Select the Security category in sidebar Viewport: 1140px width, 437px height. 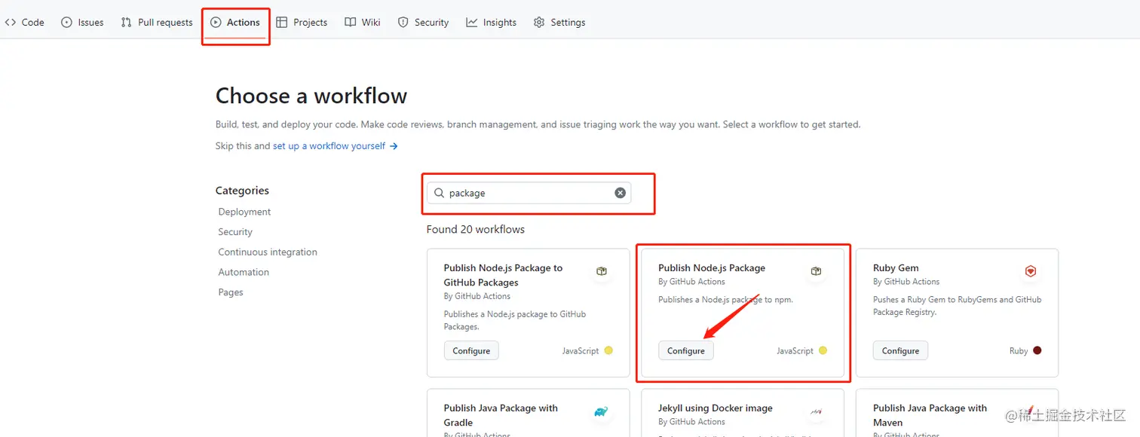(x=235, y=232)
